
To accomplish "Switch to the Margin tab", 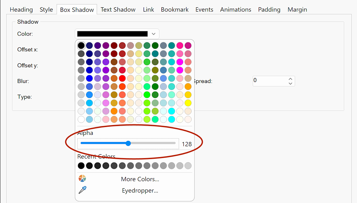I will click(297, 9).
